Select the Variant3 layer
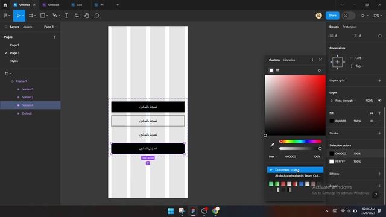 tap(28, 89)
